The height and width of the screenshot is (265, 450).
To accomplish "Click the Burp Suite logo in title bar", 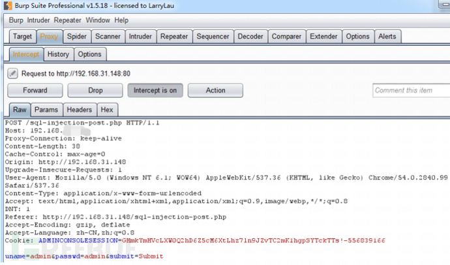I will coord(8,5).
